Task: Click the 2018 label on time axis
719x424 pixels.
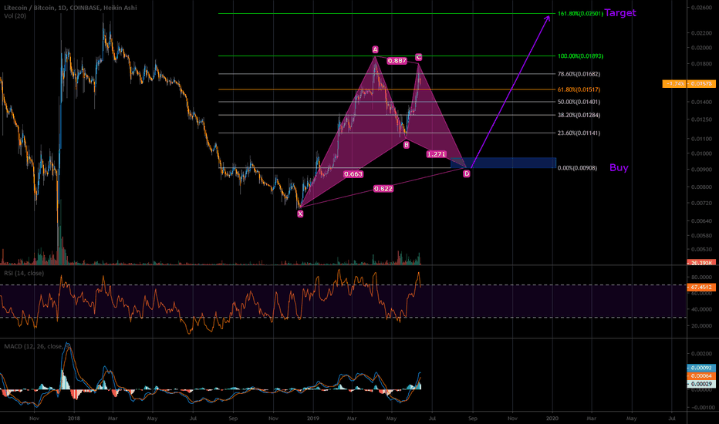Action: 73,419
